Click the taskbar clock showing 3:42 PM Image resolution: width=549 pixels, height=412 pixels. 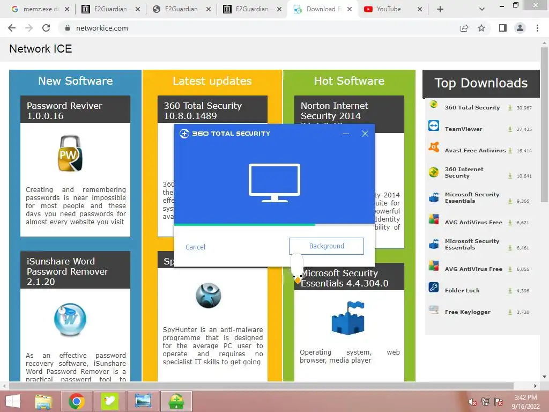(525, 402)
